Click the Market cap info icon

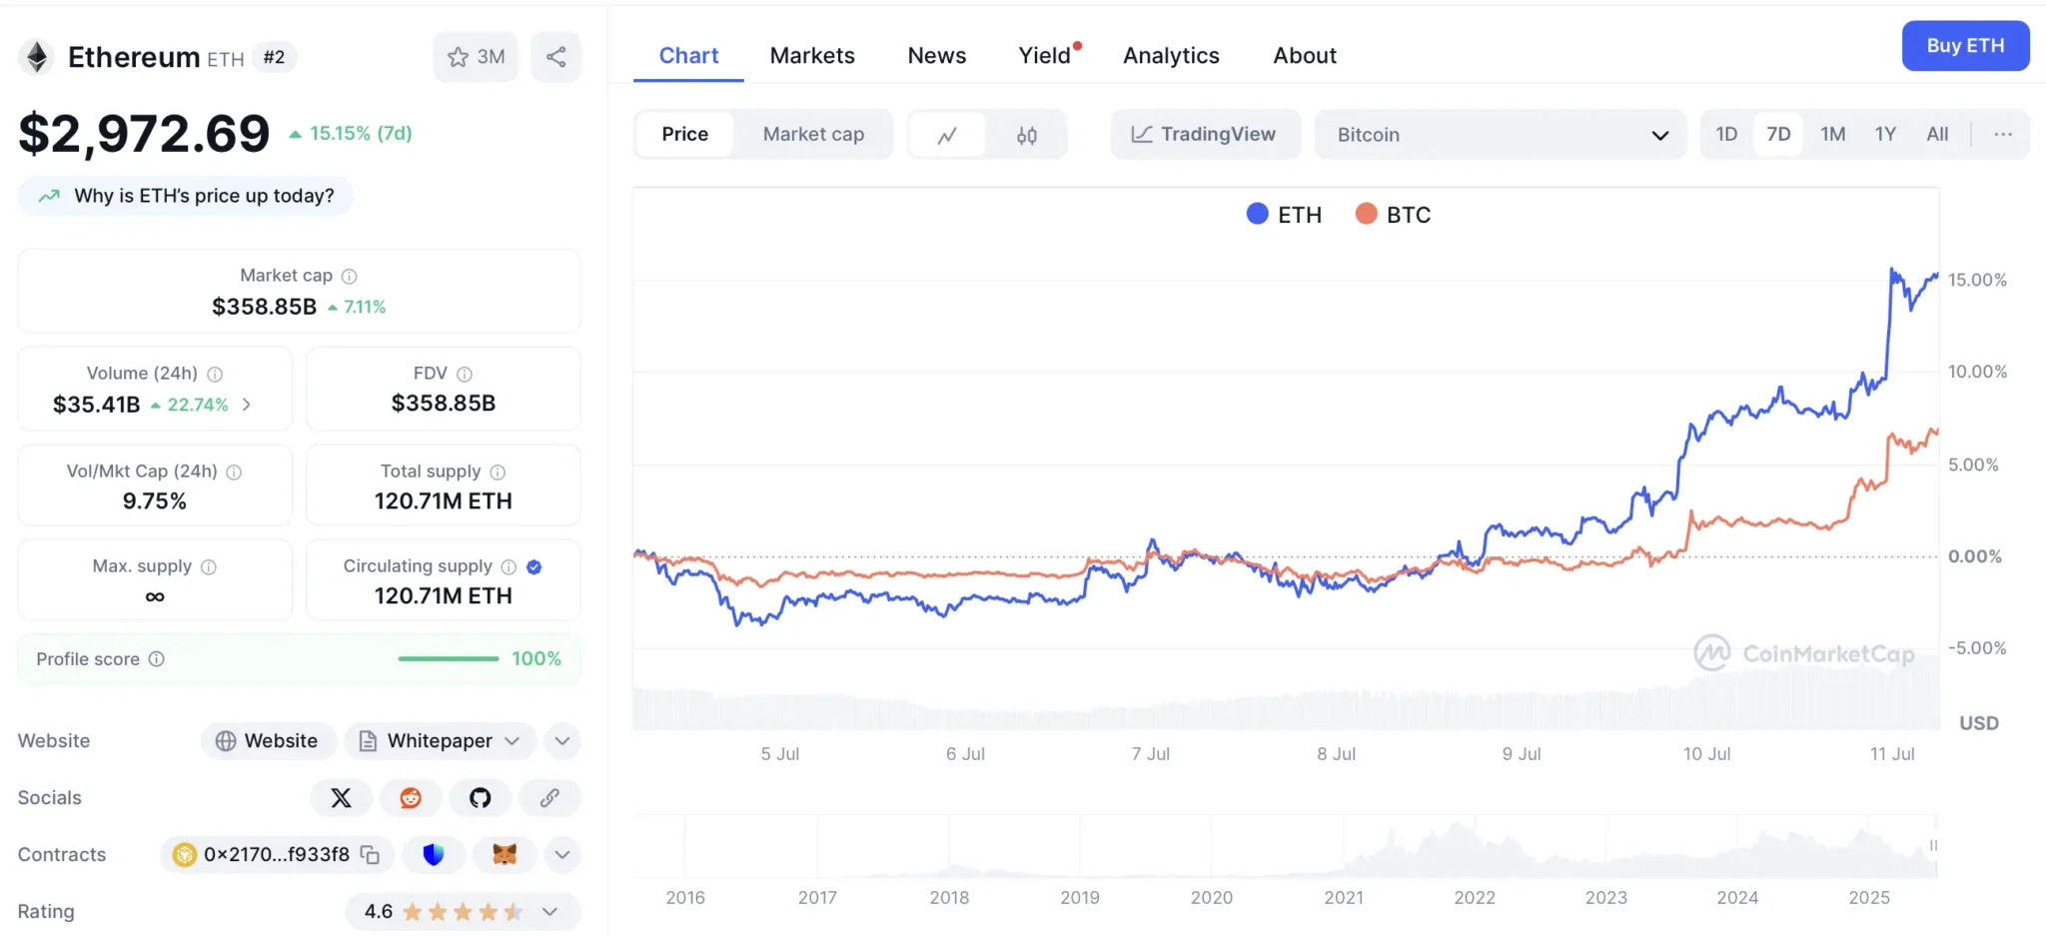tap(350, 276)
